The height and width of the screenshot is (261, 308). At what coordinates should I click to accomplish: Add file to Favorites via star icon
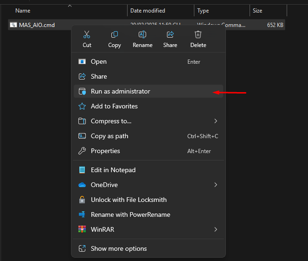82,106
